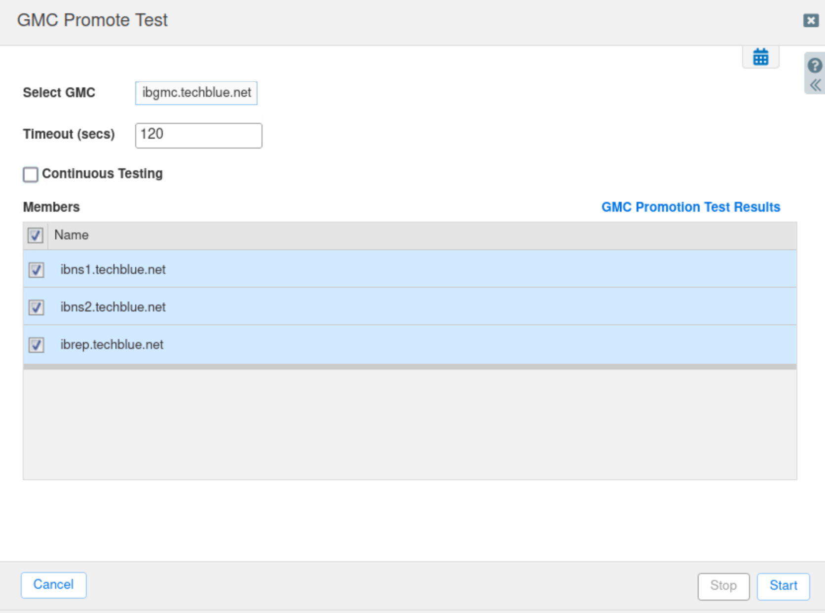The height and width of the screenshot is (613, 825).
Task: Select the ibrep.techblue.net row name
Action: [112, 345]
